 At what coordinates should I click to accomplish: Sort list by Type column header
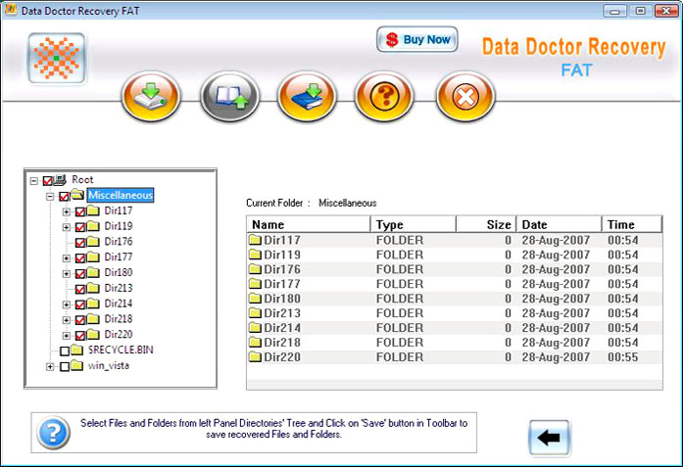click(413, 224)
